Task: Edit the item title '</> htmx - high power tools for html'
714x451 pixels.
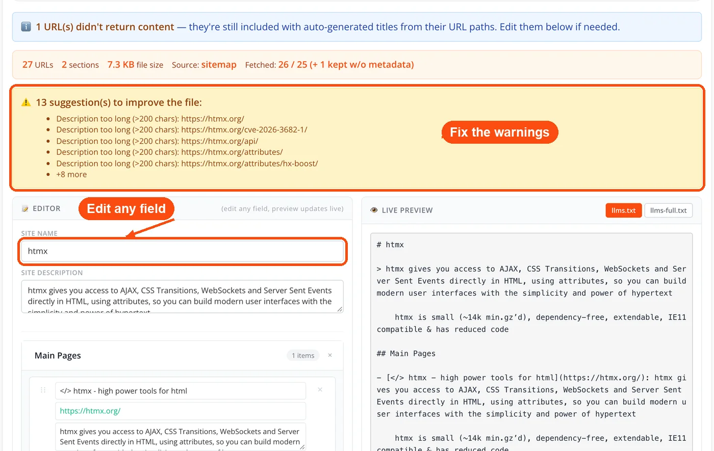Action: click(181, 391)
